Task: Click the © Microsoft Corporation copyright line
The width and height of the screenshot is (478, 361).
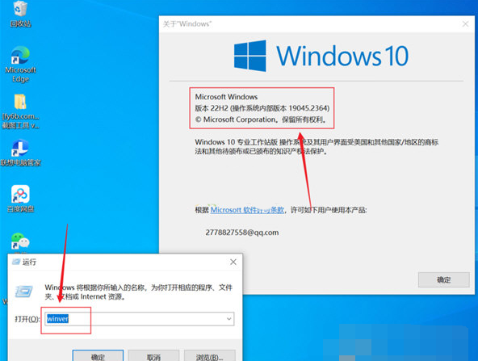Action: [x=261, y=120]
